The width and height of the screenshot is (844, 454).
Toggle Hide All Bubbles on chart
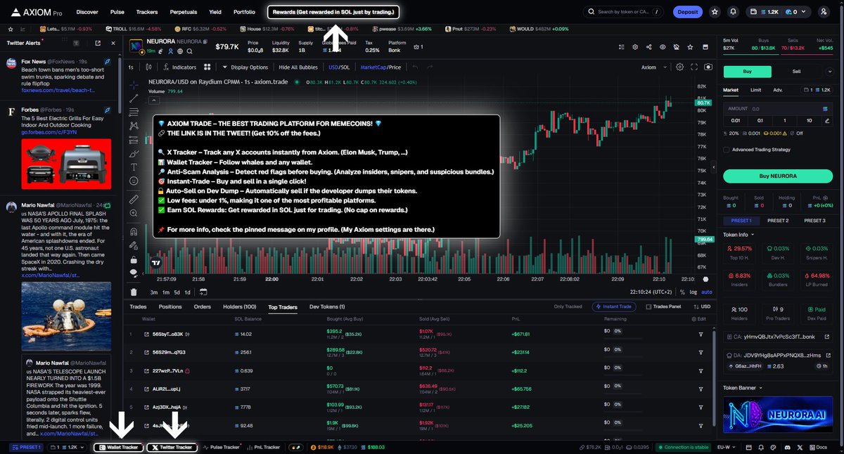[x=297, y=67]
